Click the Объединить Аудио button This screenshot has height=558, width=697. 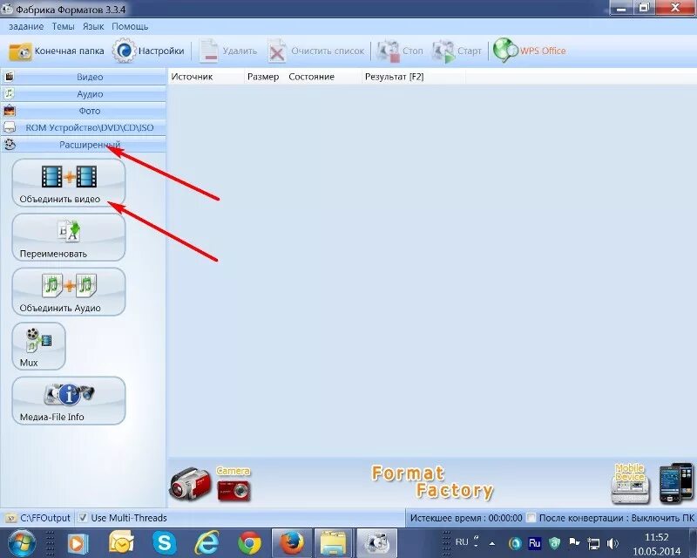pyautogui.click(x=69, y=292)
